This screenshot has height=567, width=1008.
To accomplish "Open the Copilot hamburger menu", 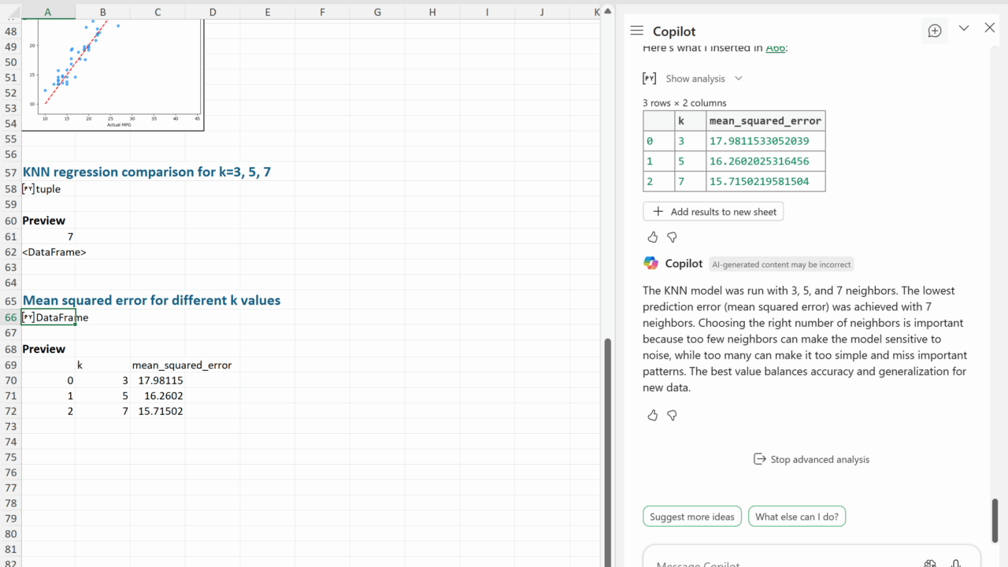I will [x=636, y=30].
